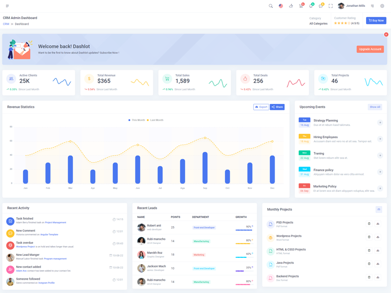
Task: Open the chat messages icon
Action: coord(321,6)
